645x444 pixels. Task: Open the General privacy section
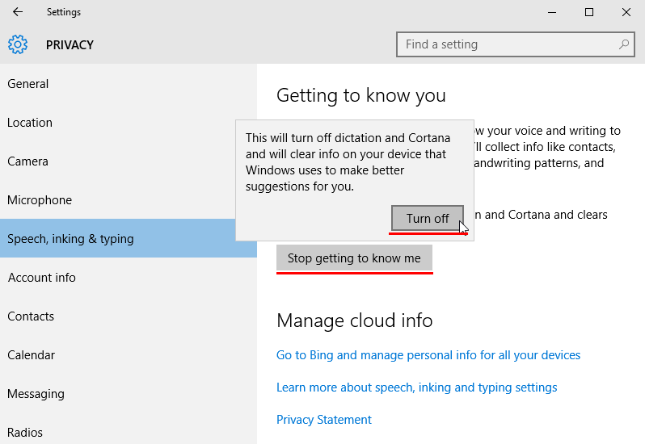coord(129,84)
